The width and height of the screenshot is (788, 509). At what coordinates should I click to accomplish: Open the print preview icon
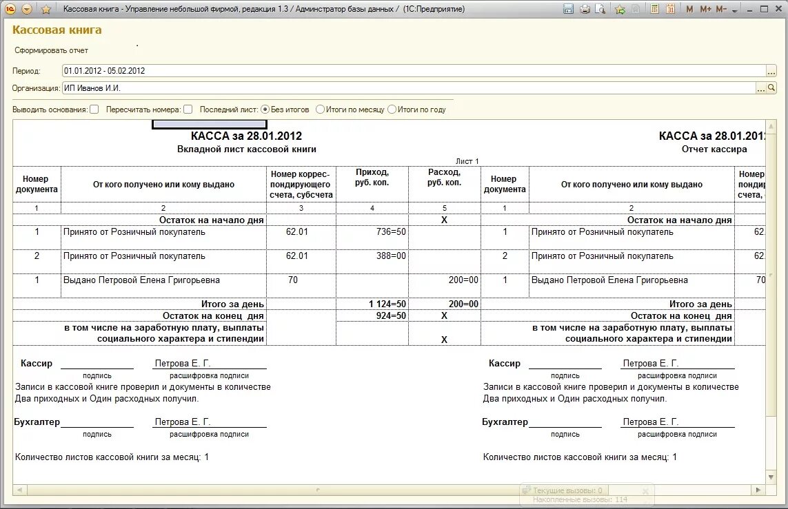point(600,9)
